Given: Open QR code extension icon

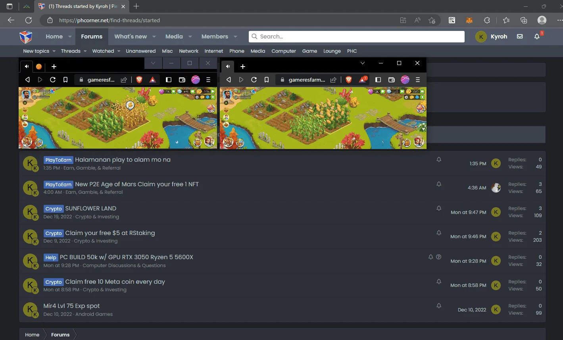Looking at the screenshot, I should [x=452, y=20].
